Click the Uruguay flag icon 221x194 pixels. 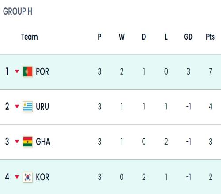(28, 107)
